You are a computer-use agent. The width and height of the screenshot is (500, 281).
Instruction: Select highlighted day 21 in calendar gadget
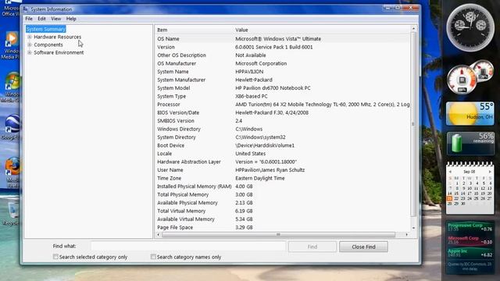tap(450, 198)
